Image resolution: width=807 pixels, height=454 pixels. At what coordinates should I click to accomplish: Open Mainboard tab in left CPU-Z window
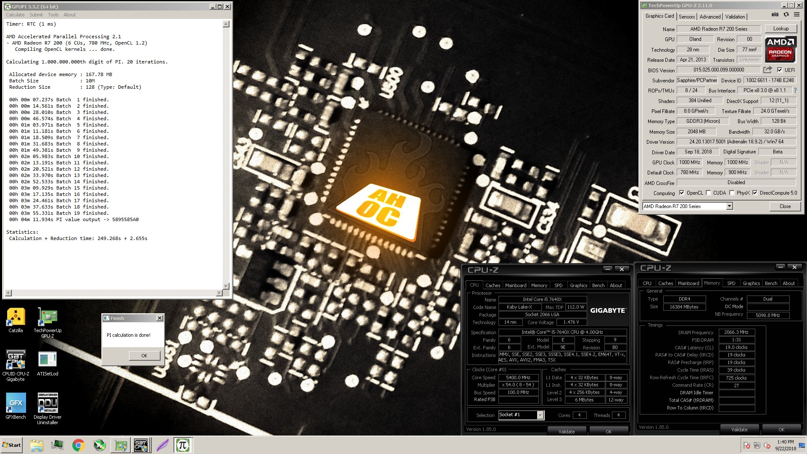click(x=516, y=285)
